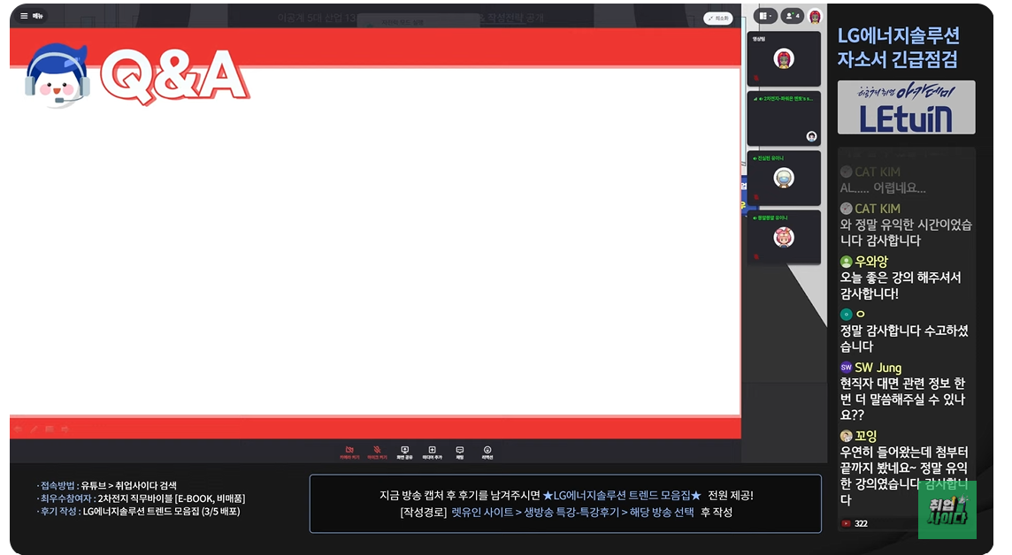Click the 미디어 추가 add media icon
The image size is (1012, 555).
click(x=433, y=452)
